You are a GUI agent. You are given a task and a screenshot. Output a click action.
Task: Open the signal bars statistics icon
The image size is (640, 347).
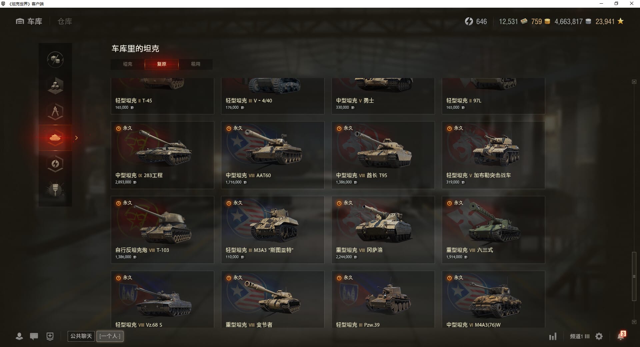tap(553, 336)
